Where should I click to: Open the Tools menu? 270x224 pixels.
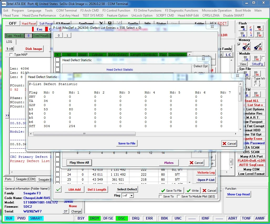[49, 11]
